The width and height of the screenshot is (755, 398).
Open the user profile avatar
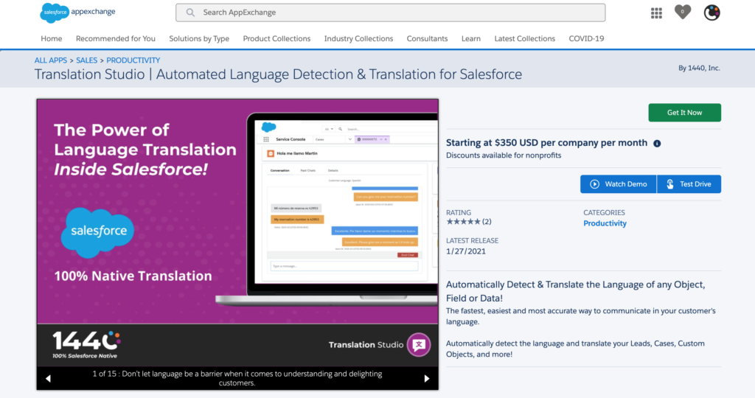711,13
